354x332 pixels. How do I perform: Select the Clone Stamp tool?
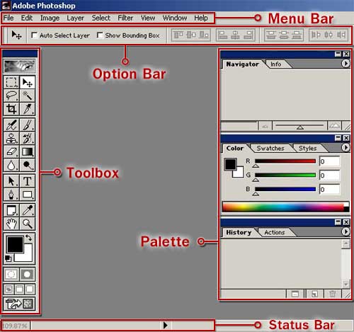[x=11, y=138]
